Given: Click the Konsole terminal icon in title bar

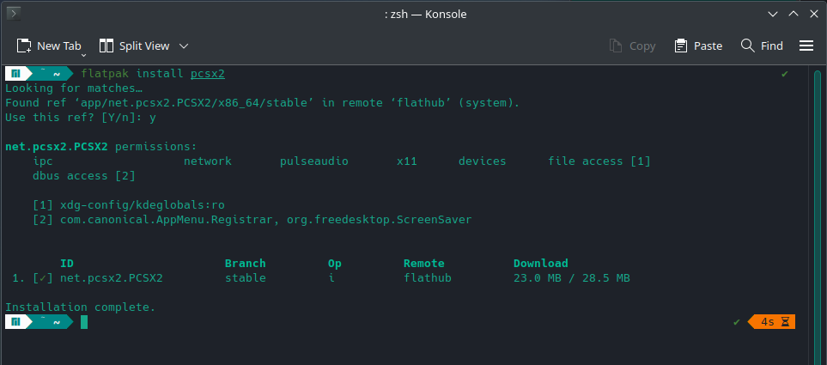Looking at the screenshot, I should click(14, 14).
